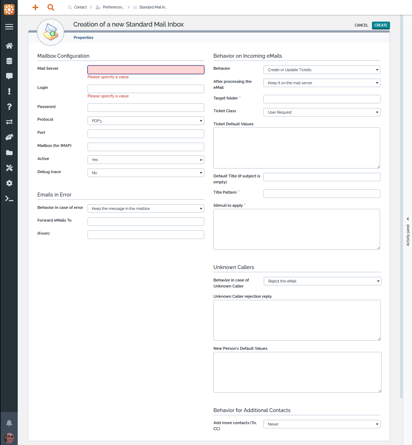Select the Properties tab
This screenshot has height=445, width=412.
(84, 38)
